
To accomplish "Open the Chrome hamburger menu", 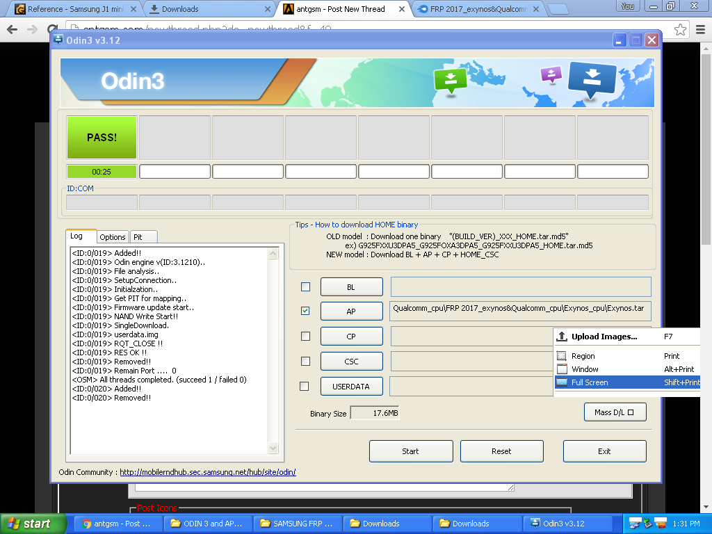I will (x=701, y=29).
